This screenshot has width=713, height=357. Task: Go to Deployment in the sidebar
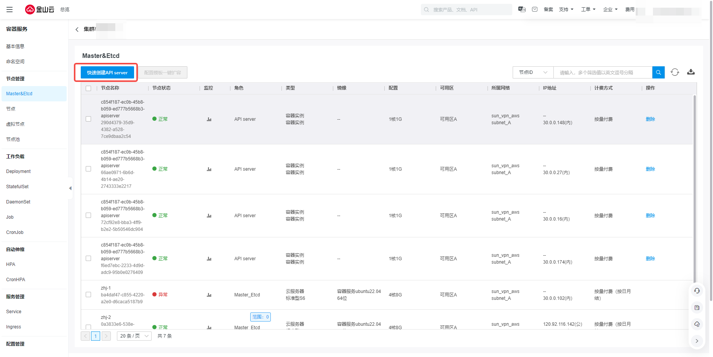18,171
